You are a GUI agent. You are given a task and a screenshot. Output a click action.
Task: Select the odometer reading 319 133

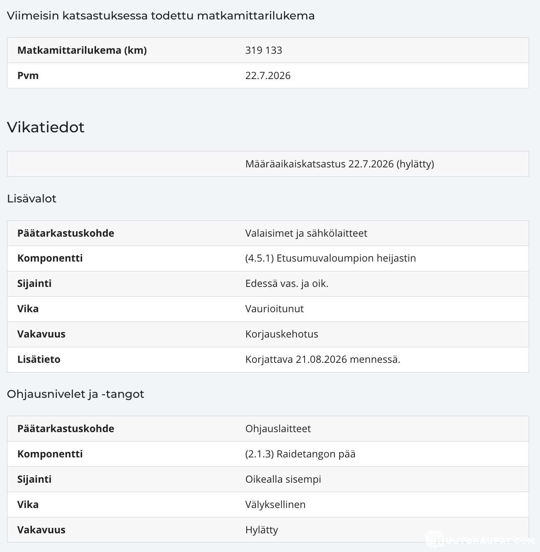(x=263, y=50)
